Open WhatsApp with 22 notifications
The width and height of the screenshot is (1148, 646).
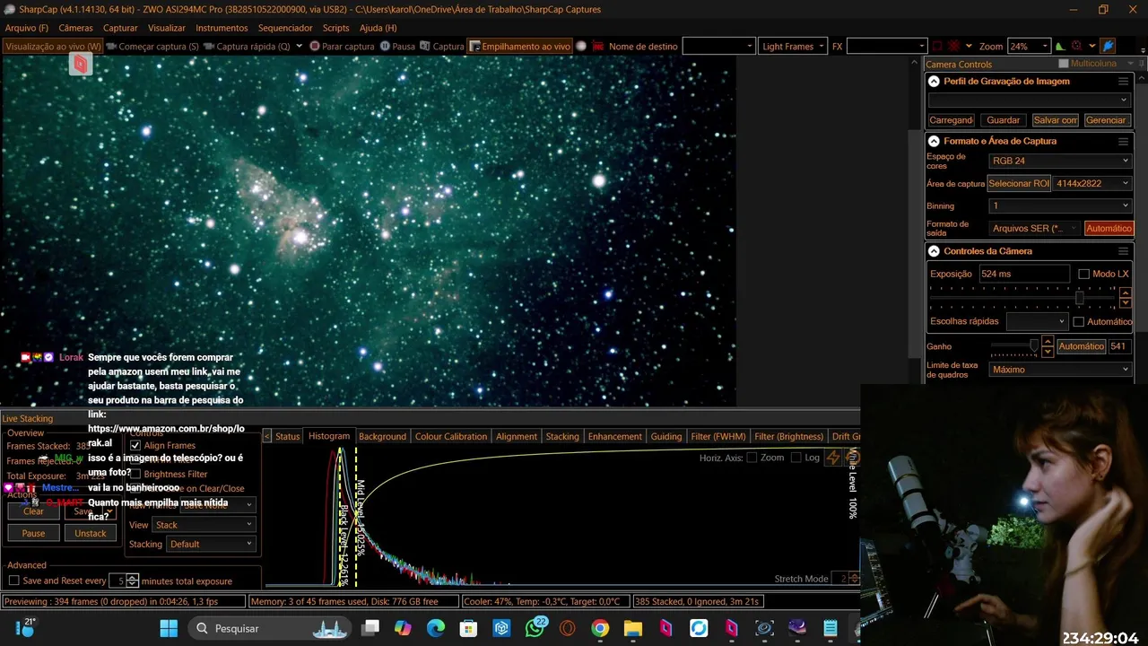coord(535,628)
